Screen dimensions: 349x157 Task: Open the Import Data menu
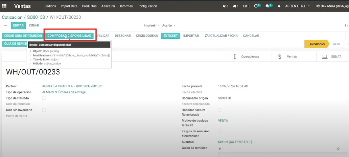69,6
